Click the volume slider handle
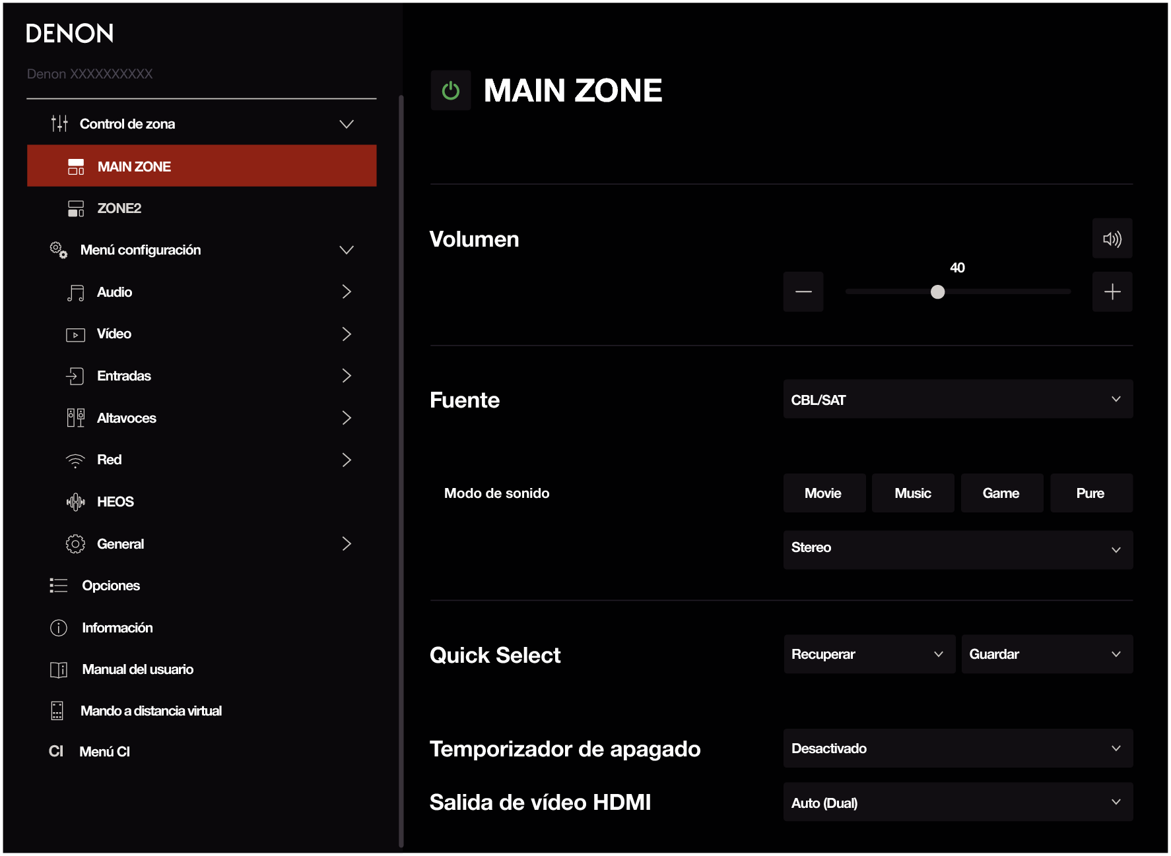1171x856 pixels. click(937, 291)
